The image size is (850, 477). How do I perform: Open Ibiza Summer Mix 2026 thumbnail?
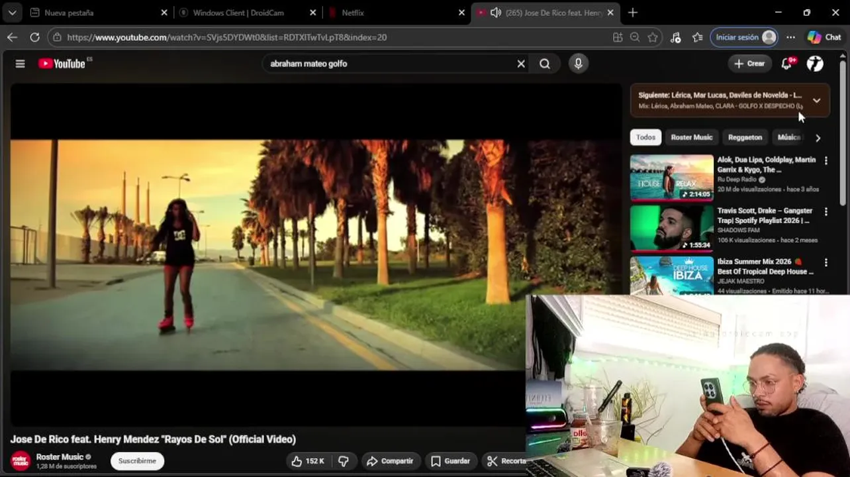click(x=672, y=276)
